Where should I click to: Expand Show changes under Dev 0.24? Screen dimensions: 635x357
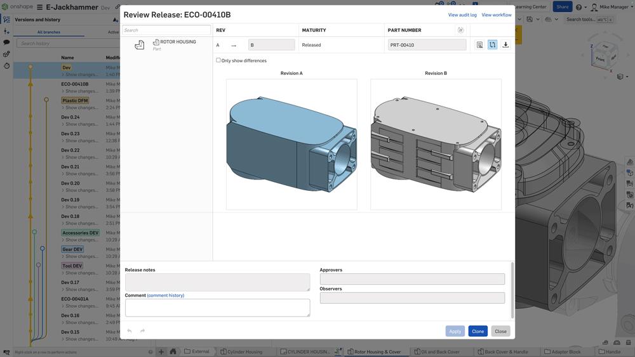click(x=79, y=124)
